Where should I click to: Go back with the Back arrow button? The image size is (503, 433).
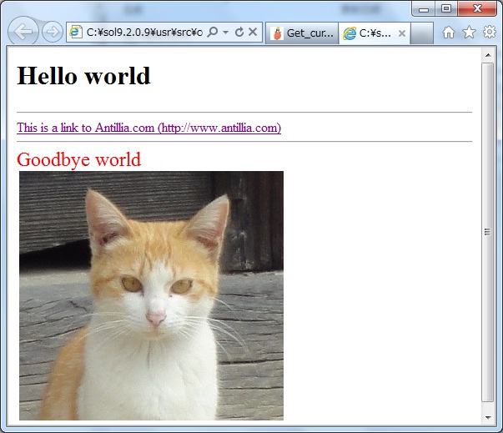(x=23, y=32)
